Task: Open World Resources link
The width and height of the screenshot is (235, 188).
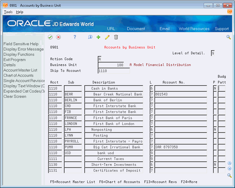Action: click(x=194, y=29)
